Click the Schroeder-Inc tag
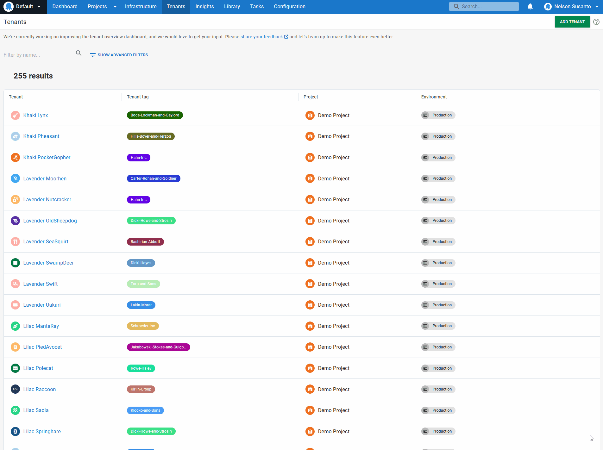603x450 pixels. tap(143, 326)
